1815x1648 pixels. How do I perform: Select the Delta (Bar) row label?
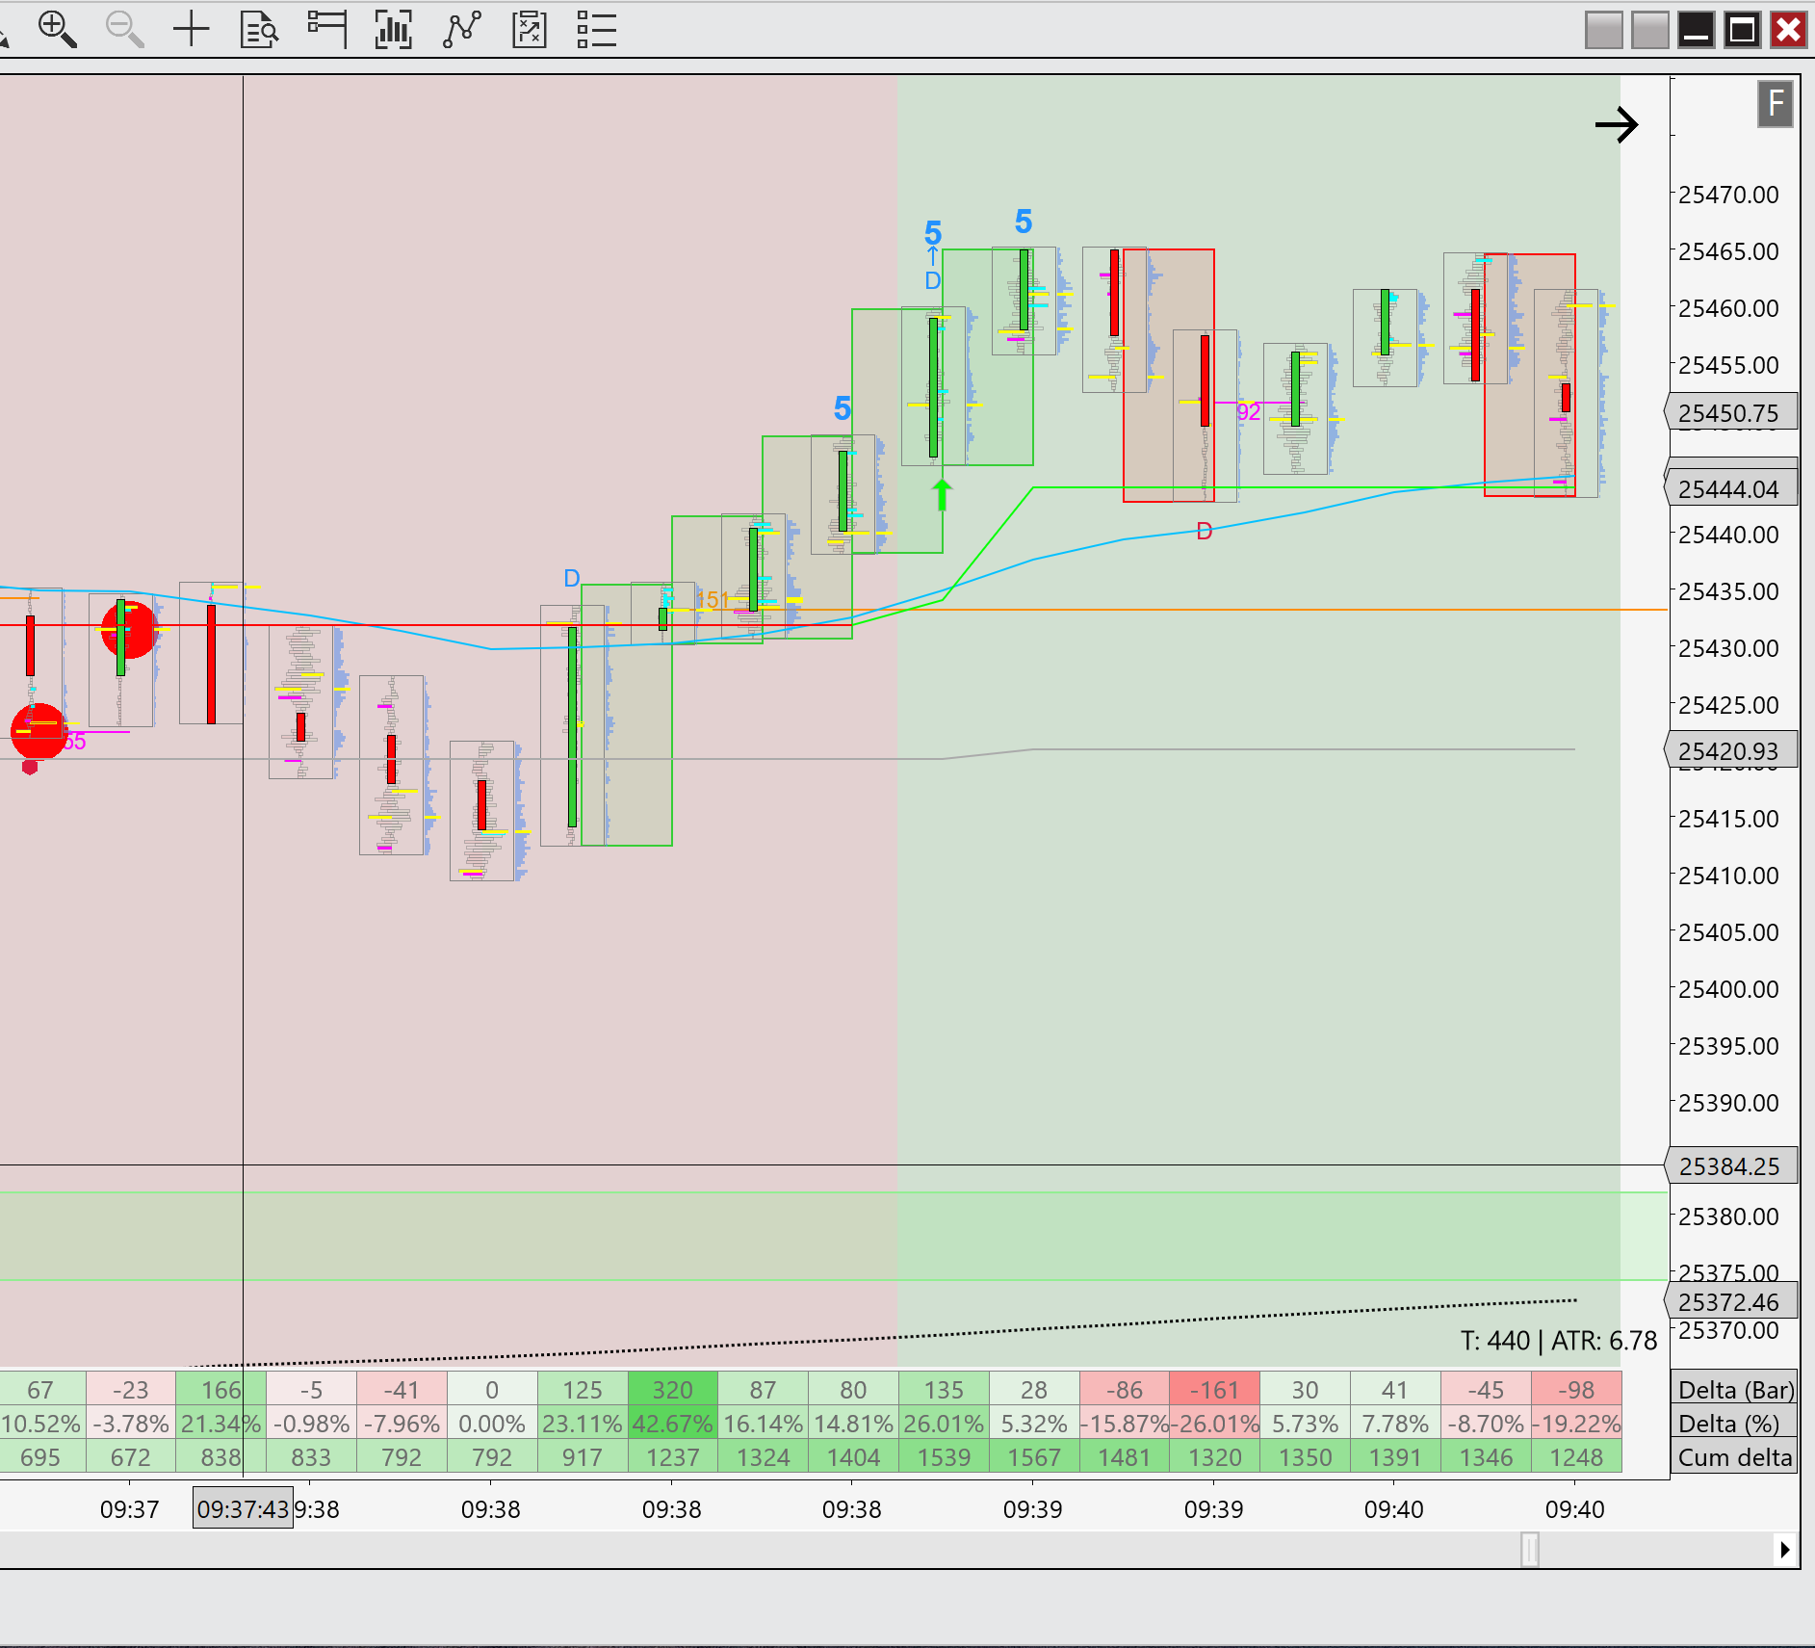(1735, 1390)
